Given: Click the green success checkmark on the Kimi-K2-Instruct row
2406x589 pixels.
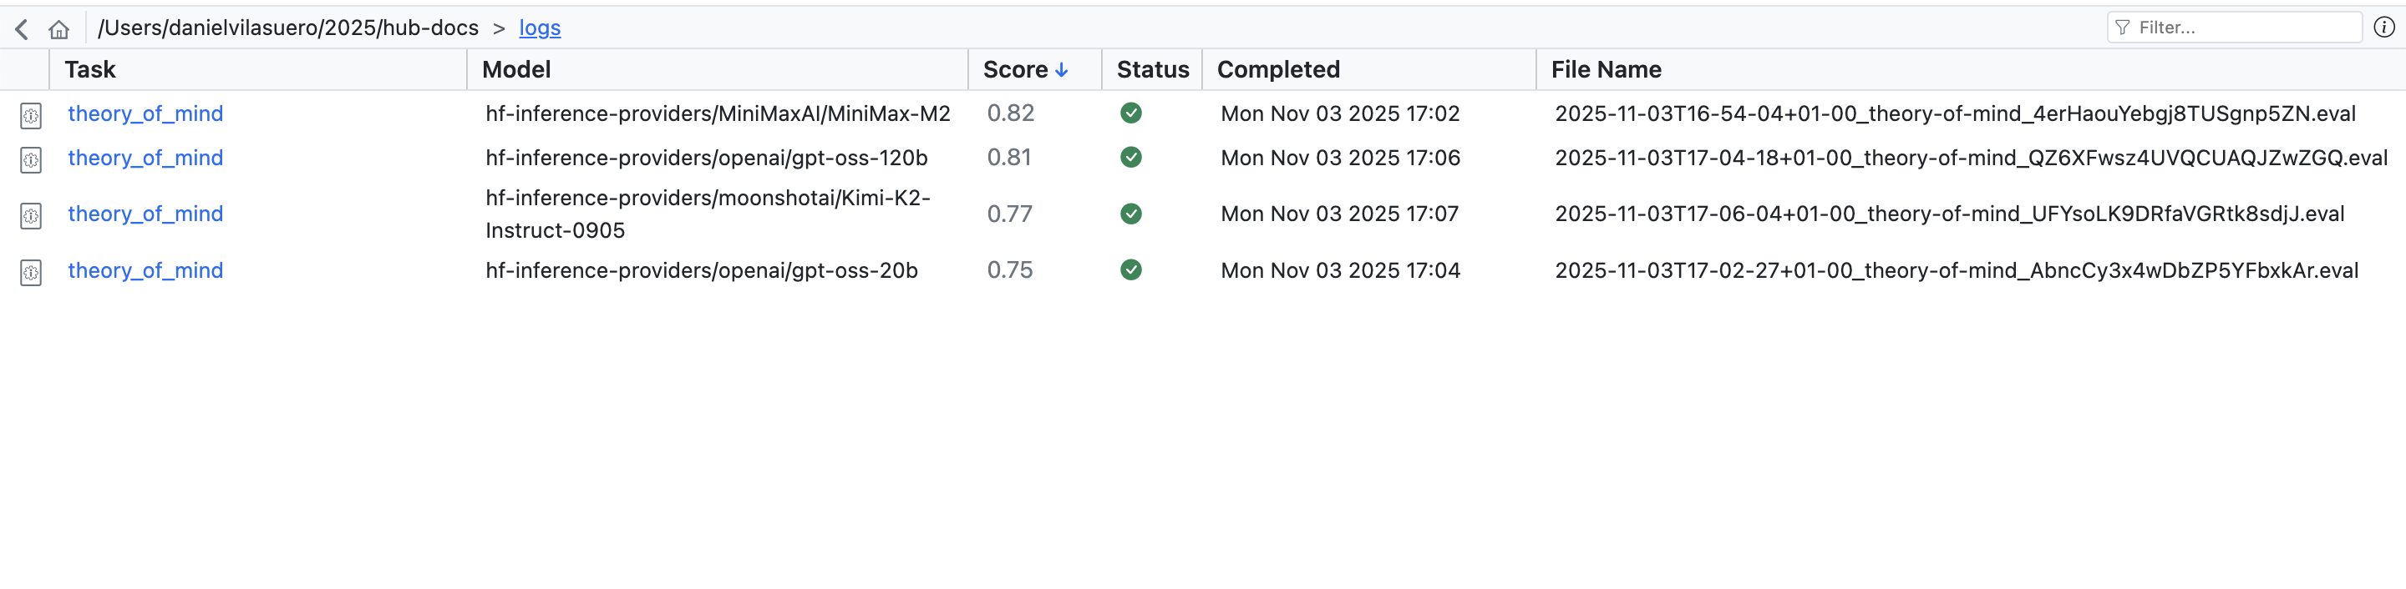Looking at the screenshot, I should pyautogui.click(x=1130, y=213).
